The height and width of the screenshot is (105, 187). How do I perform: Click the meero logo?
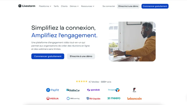click(x=114, y=98)
